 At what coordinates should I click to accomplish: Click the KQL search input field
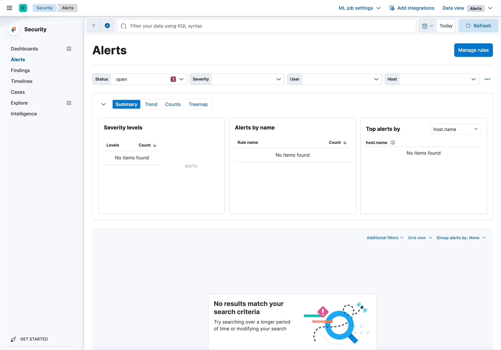point(266,26)
